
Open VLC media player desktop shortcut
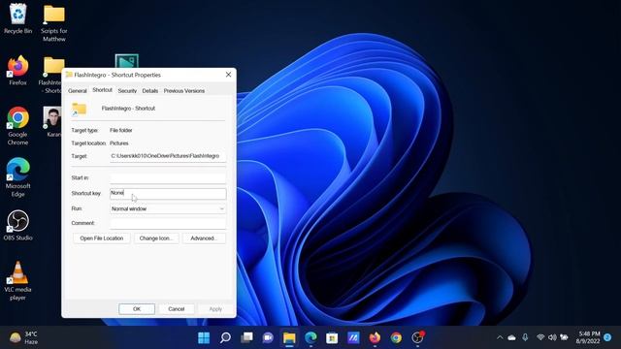pyautogui.click(x=17, y=281)
